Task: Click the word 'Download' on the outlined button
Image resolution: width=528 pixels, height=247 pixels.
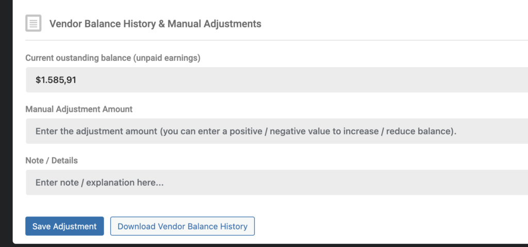Action: click(136, 226)
